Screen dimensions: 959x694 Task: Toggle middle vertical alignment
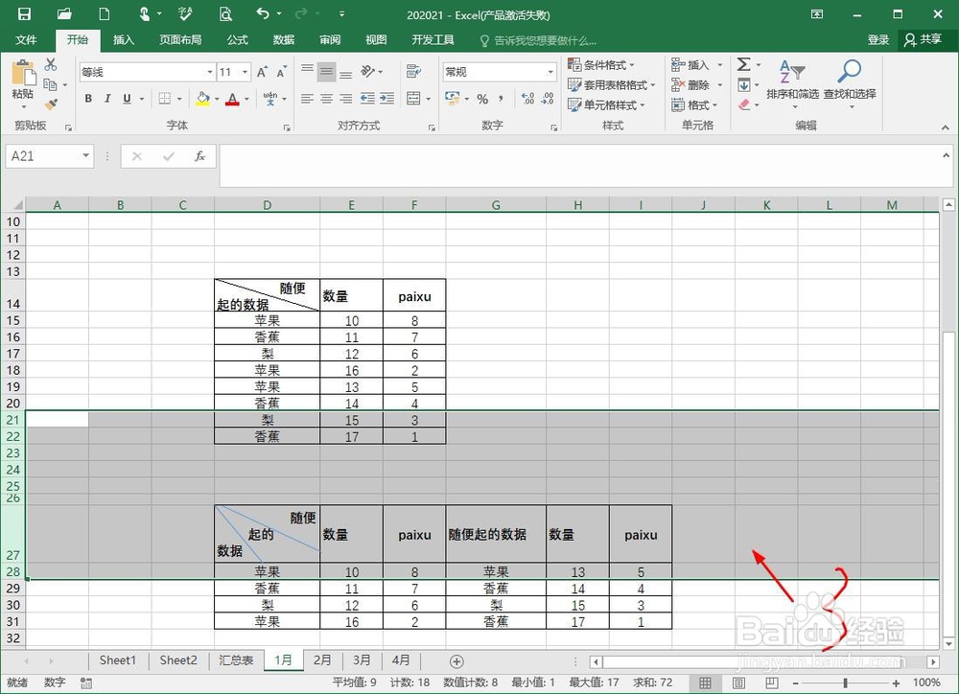pos(327,72)
